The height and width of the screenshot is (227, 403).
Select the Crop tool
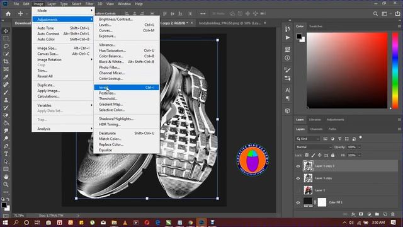[x=6, y=62]
